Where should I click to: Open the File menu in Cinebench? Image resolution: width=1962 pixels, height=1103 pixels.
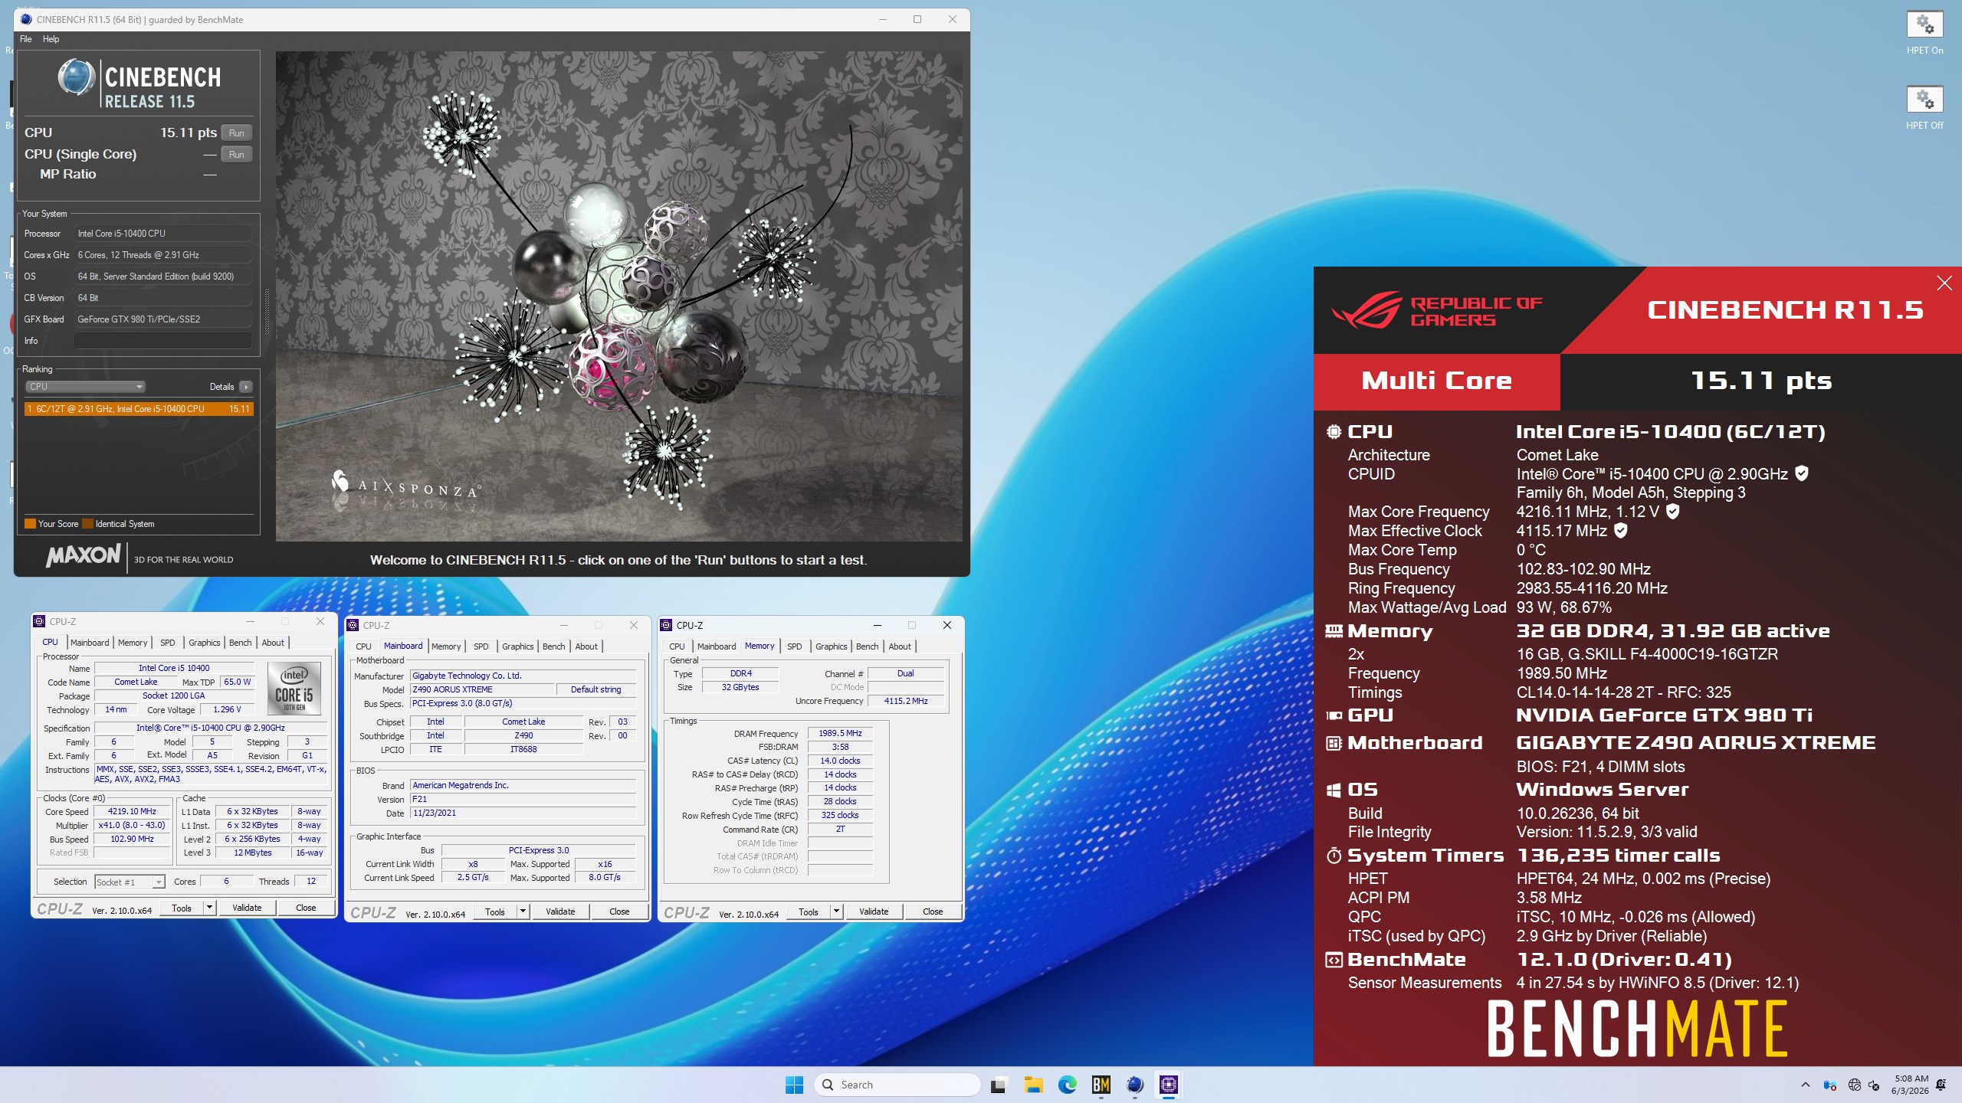[26, 39]
